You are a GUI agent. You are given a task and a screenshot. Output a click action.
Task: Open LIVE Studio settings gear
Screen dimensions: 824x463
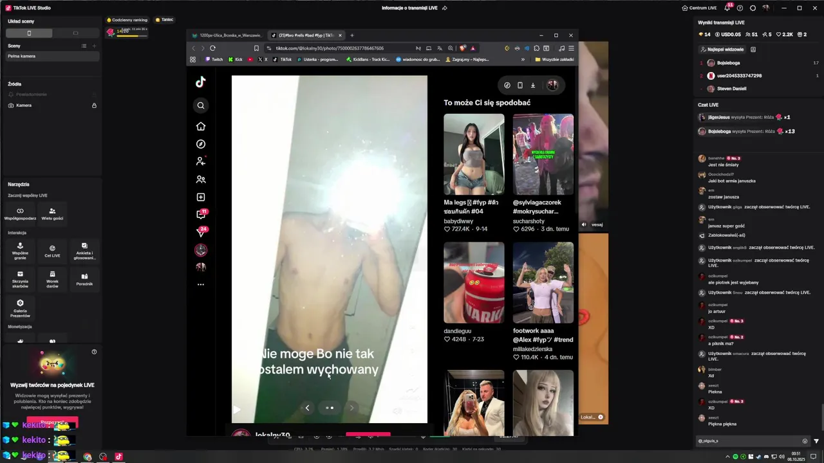point(753,8)
